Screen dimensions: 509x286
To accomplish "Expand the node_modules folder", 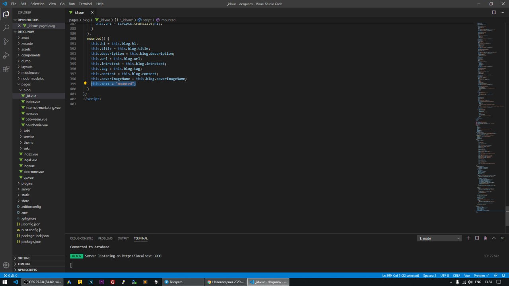I will click(39, 78).
